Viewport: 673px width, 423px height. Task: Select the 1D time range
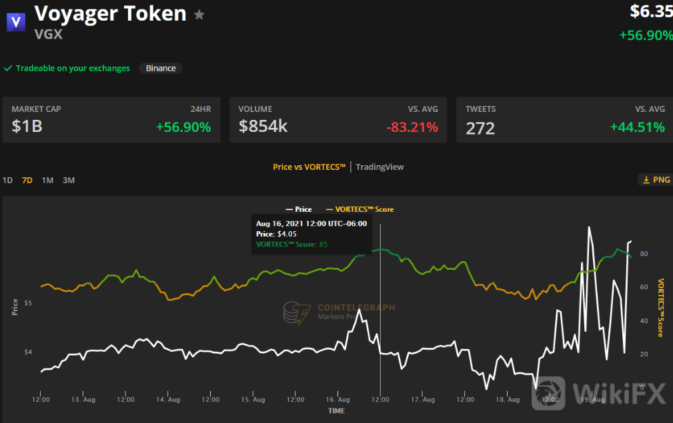[x=7, y=180]
